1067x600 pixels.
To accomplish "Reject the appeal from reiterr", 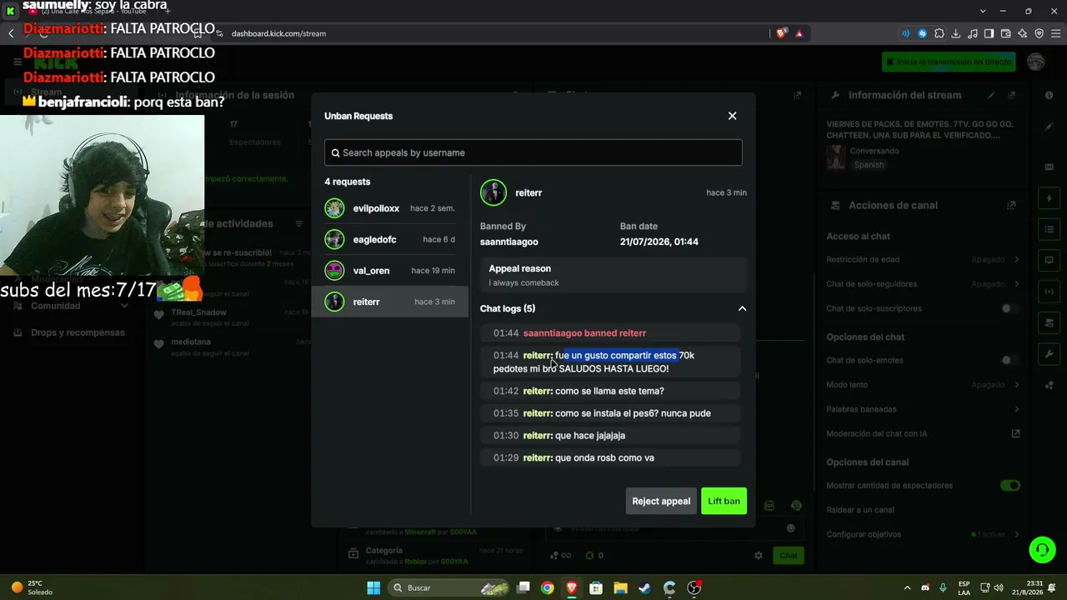I will pos(661,501).
